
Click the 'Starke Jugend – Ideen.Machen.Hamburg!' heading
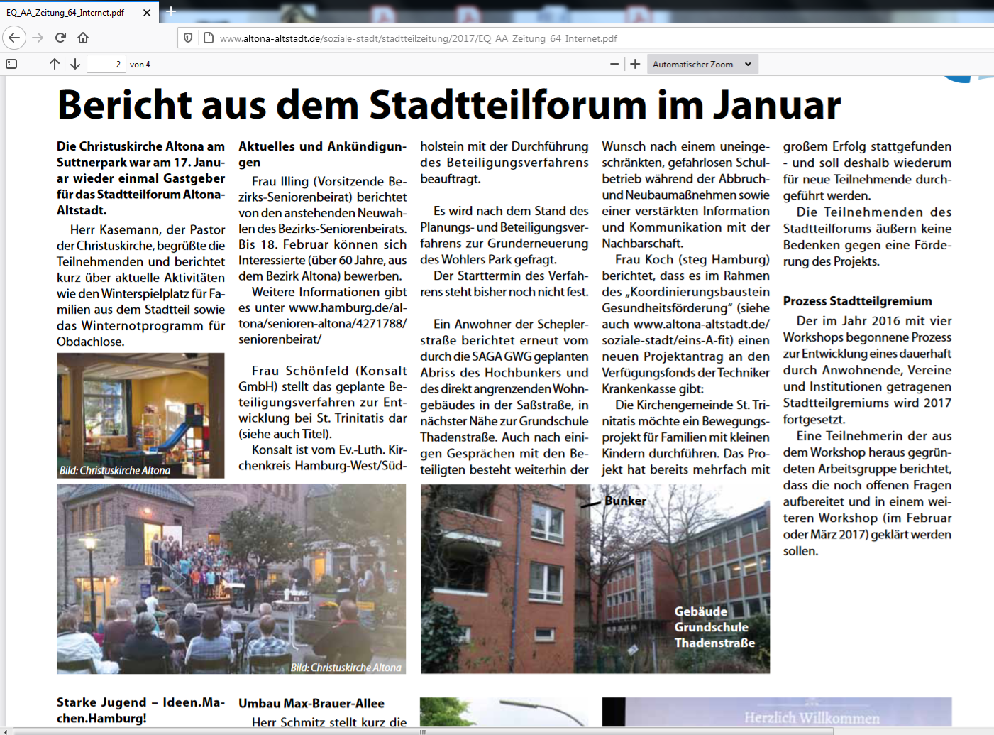click(x=140, y=710)
